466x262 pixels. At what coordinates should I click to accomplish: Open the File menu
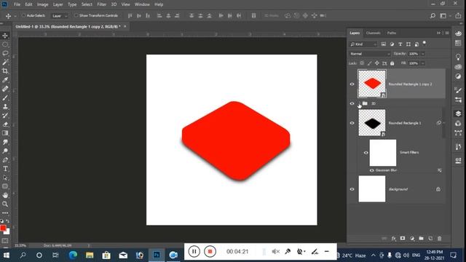point(17,4)
